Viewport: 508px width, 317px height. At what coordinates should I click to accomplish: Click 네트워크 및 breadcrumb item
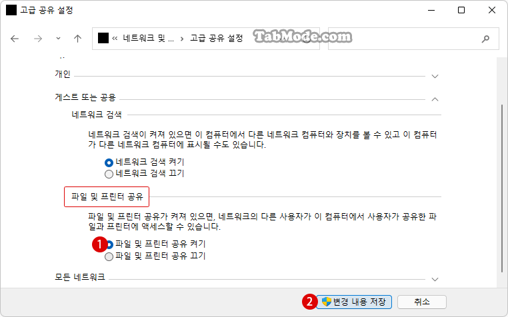click(149, 39)
